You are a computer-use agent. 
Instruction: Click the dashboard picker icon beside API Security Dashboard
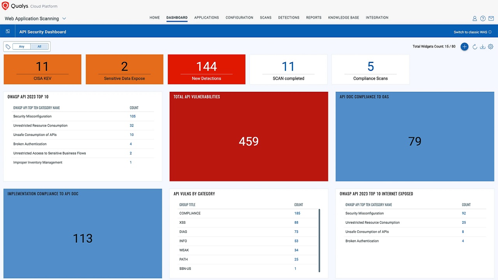(x=8, y=31)
